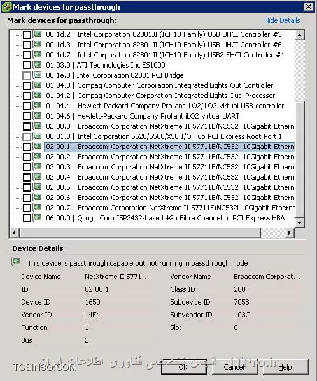317x381 pixels.
Task: Select the 00:01.0 I/O Hub PCI Express Root Port row
Action: tap(164, 136)
